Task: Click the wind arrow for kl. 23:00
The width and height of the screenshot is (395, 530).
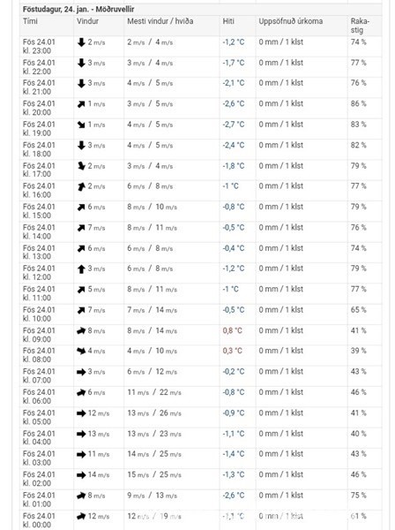Action: tap(81, 42)
